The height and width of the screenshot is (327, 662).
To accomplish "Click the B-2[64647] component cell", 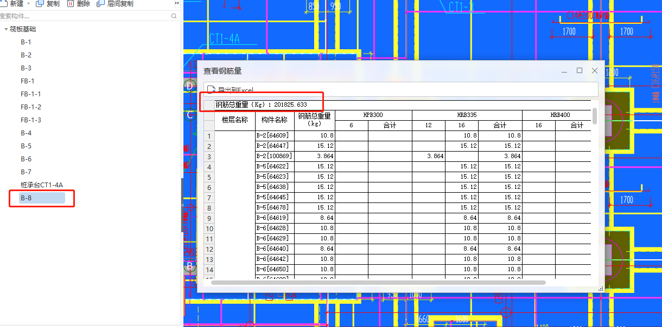I will tap(275, 146).
